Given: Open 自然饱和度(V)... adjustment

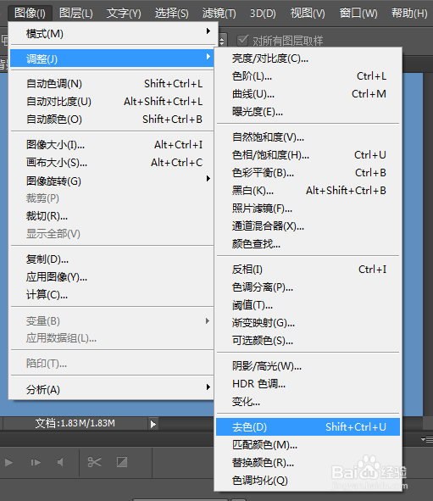Looking at the screenshot, I should [x=308, y=137].
